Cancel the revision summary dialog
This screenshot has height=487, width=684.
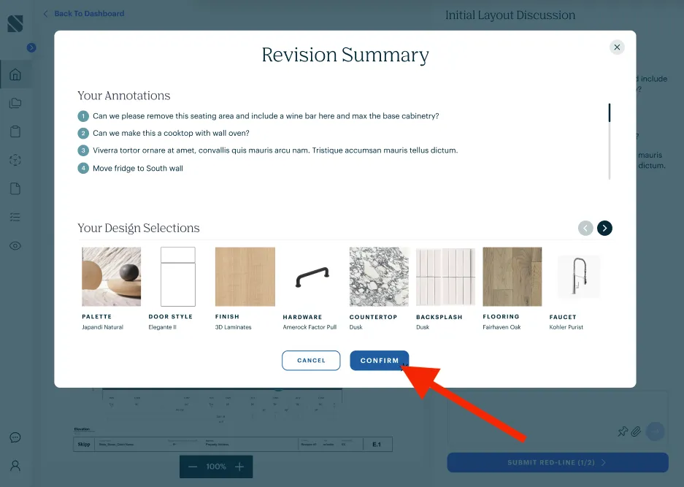click(311, 361)
